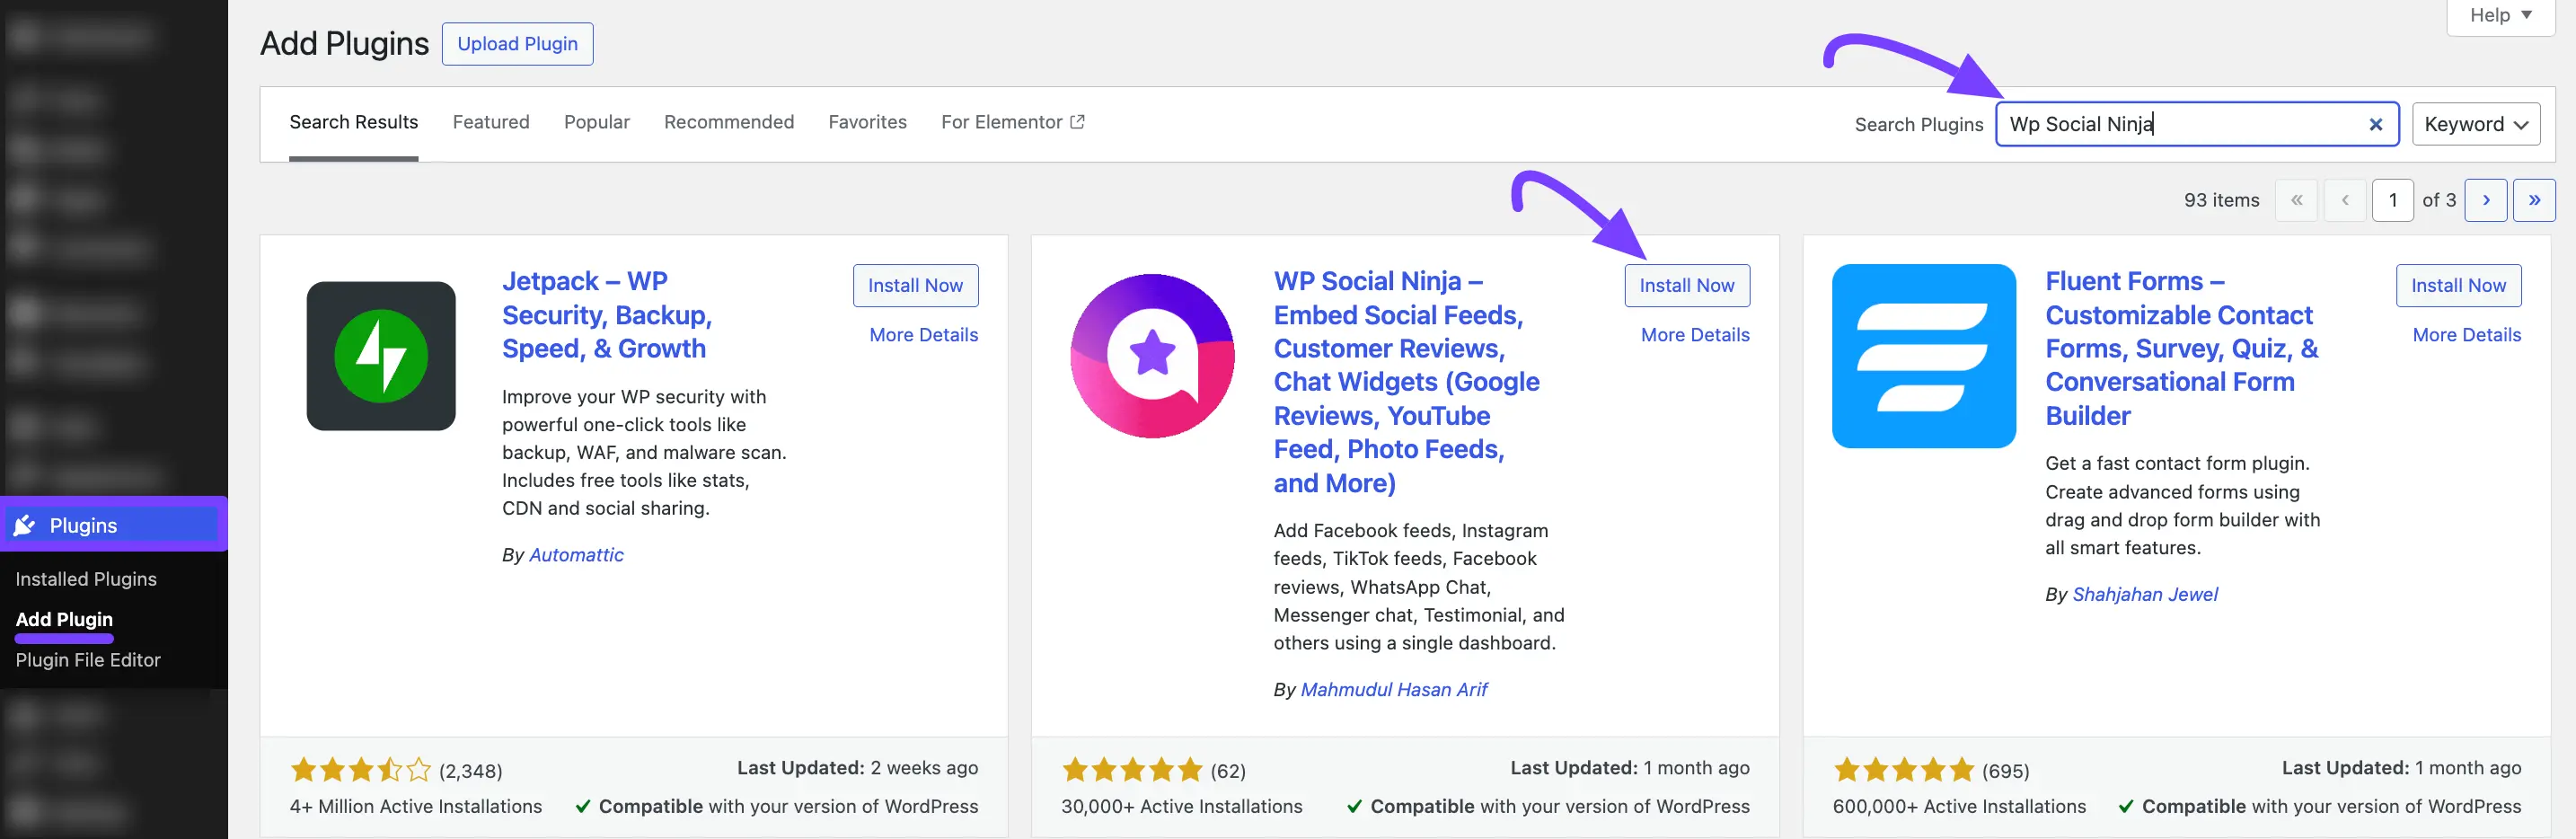The image size is (2576, 839).
Task: Switch to the Featured tab
Action: coord(491,121)
